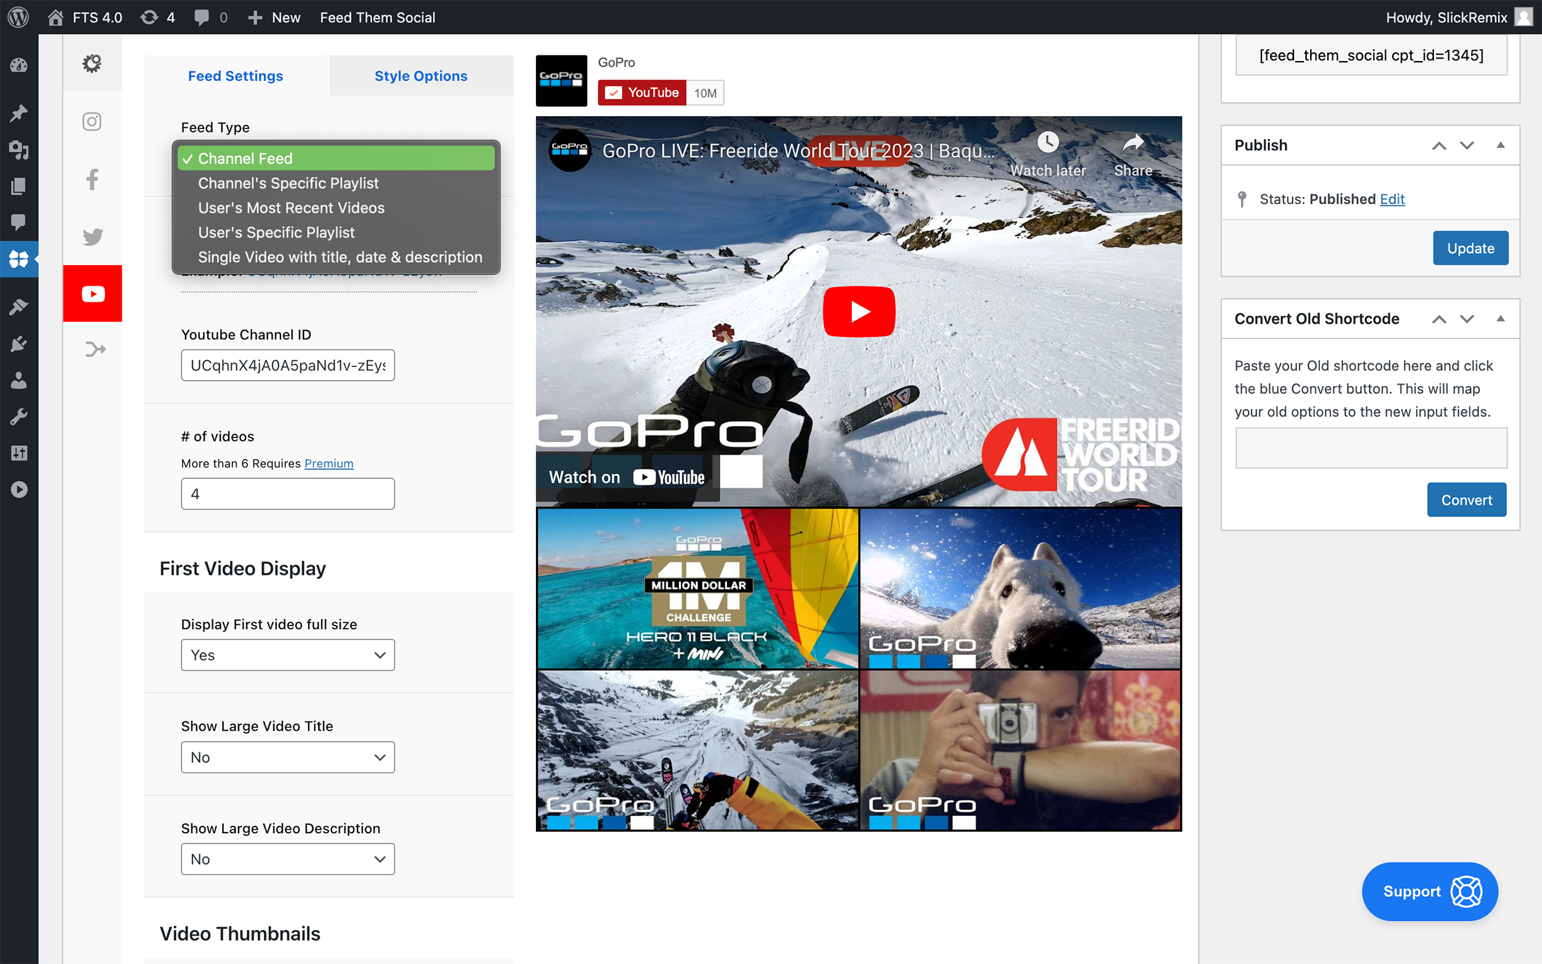Open the Support chat button
This screenshot has height=964, width=1542.
point(1430,891)
